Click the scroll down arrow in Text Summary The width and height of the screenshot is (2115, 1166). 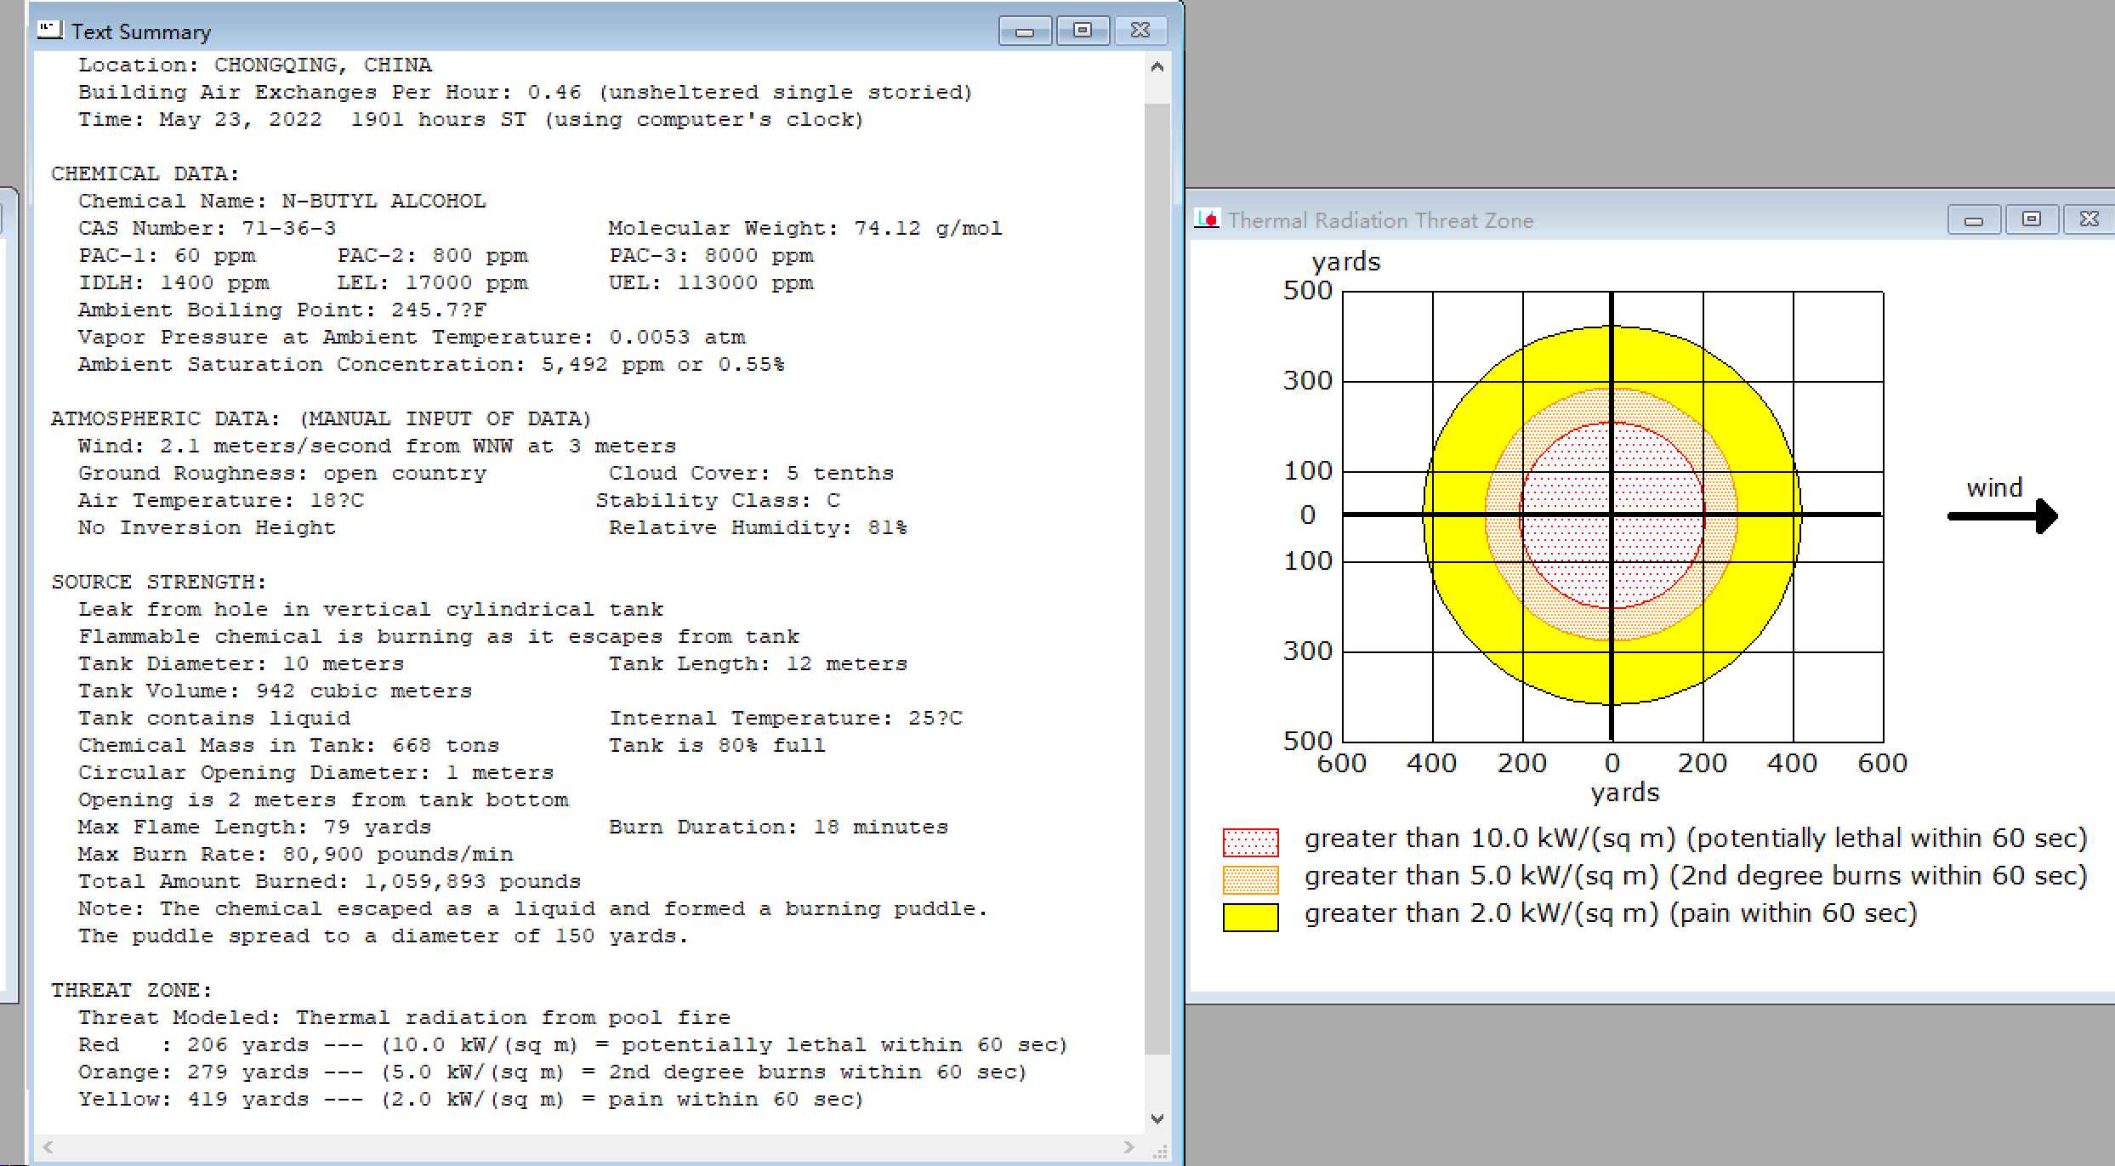point(1157,1118)
